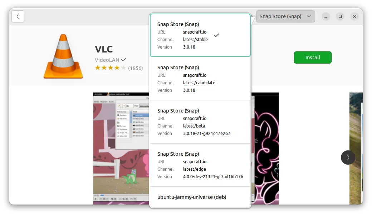Open the pink neon pony screenshot
Viewport: 372px width, 215px height.
point(265,149)
